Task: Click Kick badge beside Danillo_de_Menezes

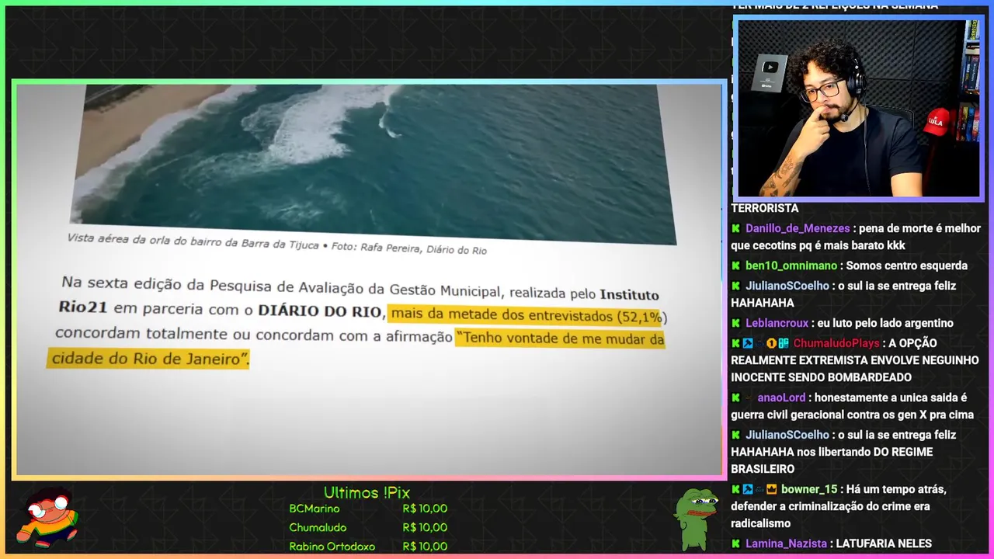Action: click(x=735, y=228)
